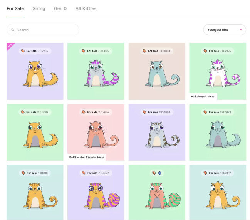Screen dimensions: 250x220
Task: Open the Youngest first sort dropdown
Action: tap(225, 30)
